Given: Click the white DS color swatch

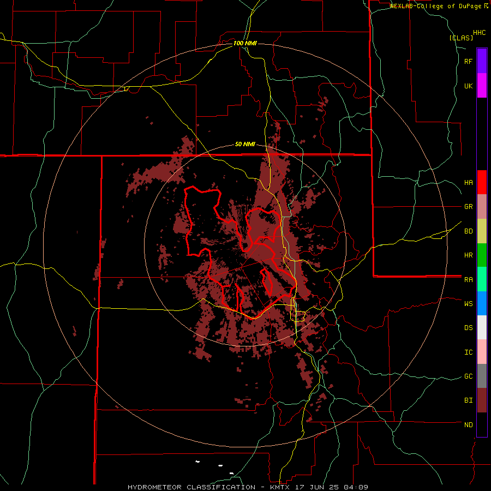Looking at the screenshot, I should (x=482, y=327).
